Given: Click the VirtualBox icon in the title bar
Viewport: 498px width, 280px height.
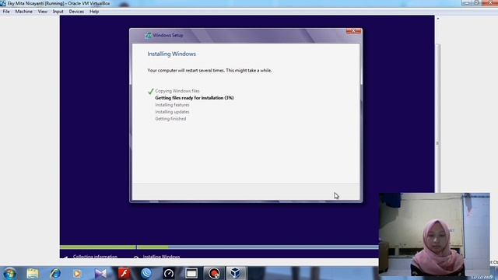Looking at the screenshot, I should tap(3, 3).
